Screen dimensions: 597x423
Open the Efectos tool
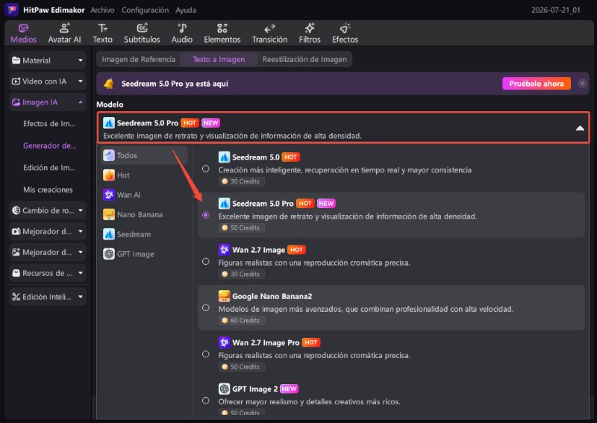345,34
